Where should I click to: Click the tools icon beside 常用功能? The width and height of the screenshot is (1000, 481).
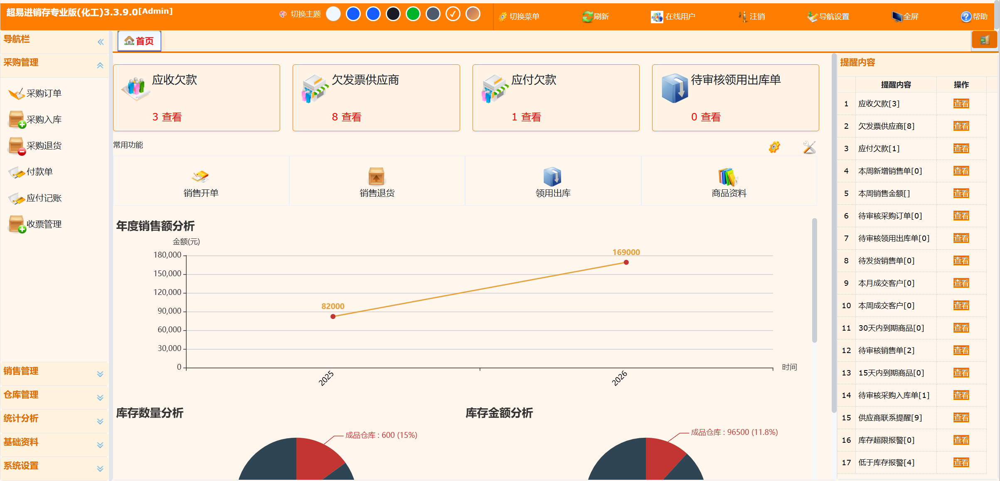pos(809,147)
